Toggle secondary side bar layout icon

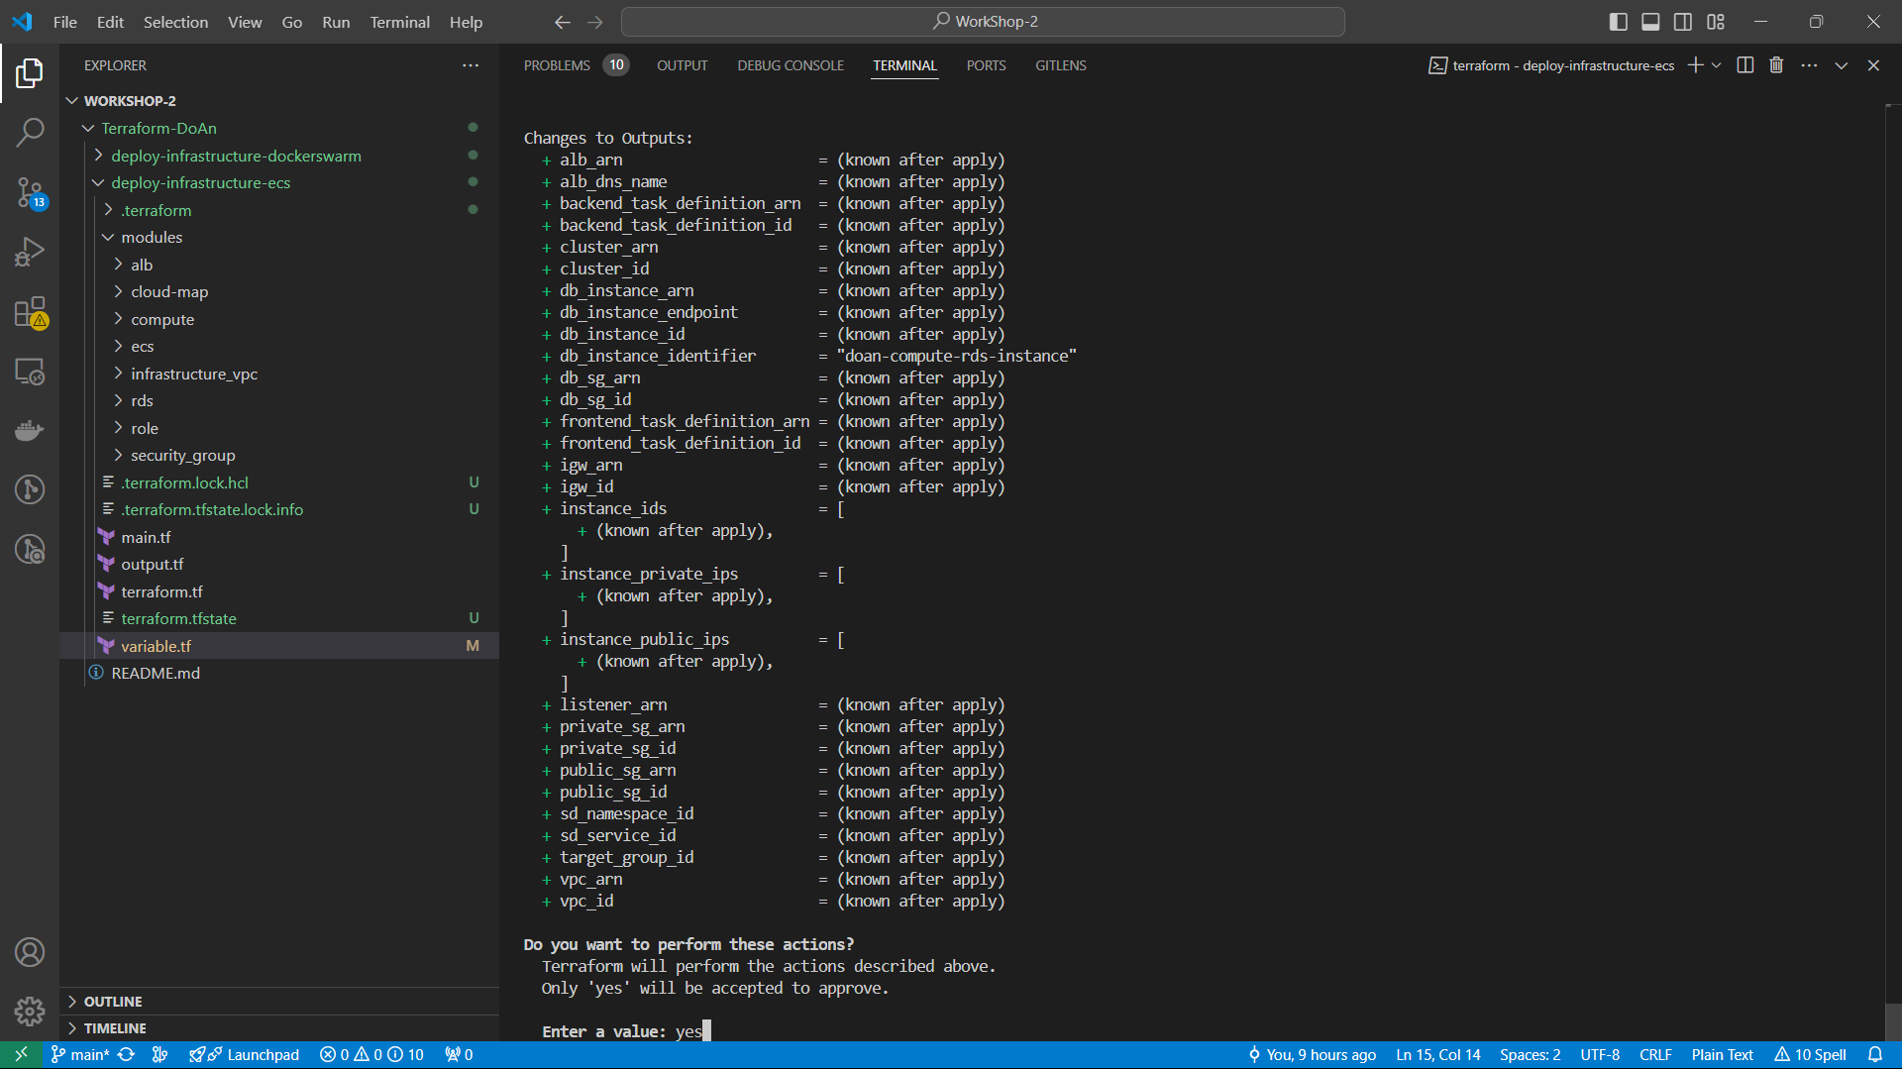[x=1683, y=22]
